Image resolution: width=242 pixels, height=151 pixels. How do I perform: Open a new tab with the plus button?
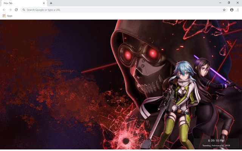pyautogui.click(x=51, y=3)
